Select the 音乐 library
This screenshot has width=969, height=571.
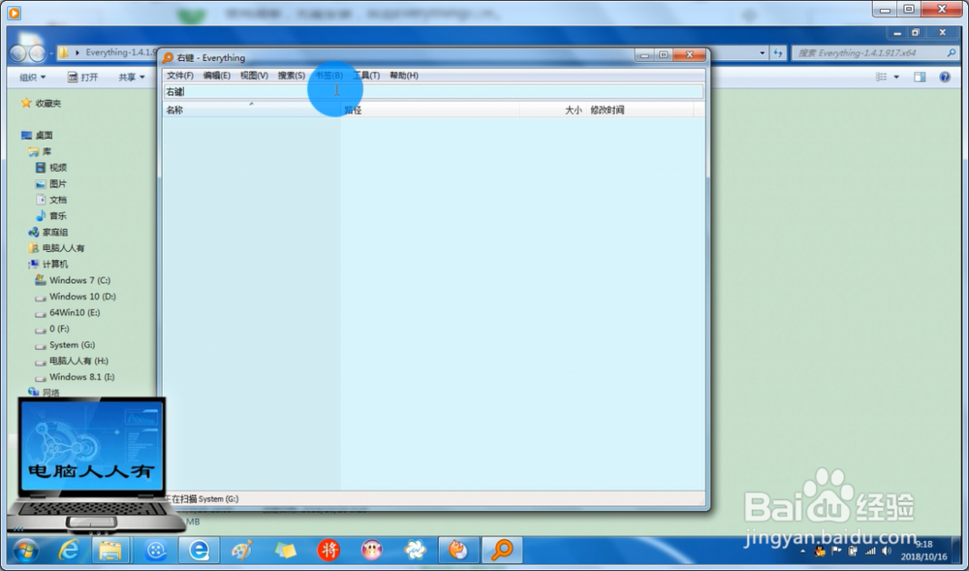point(50,215)
